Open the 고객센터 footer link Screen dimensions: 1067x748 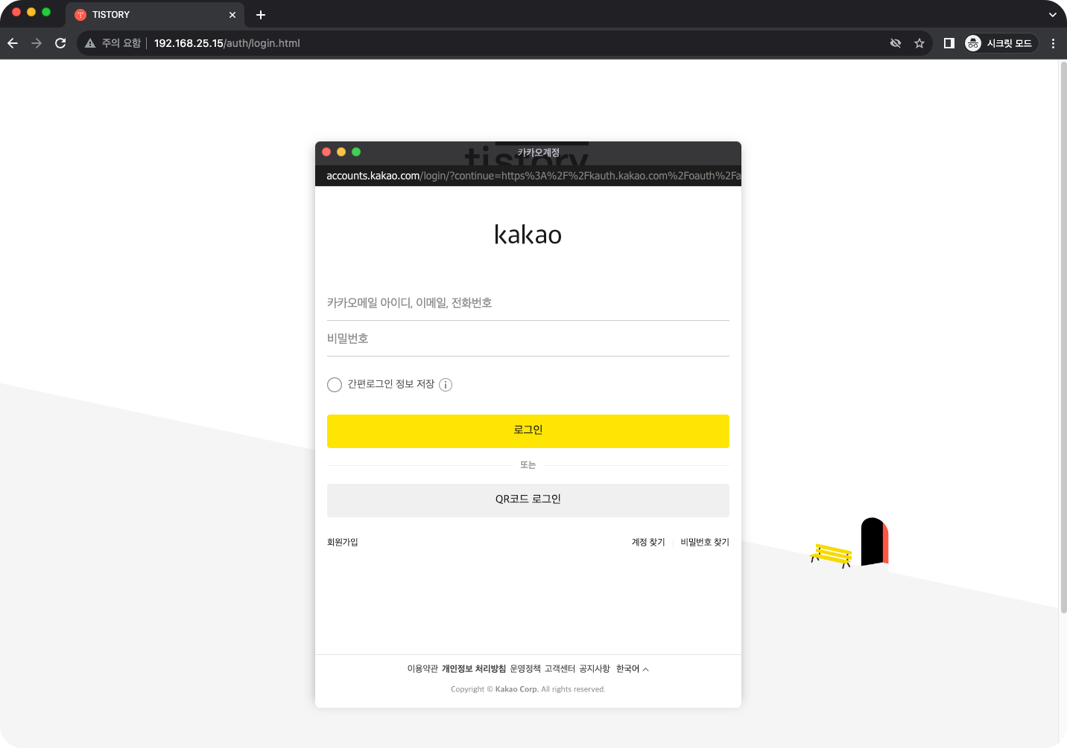click(x=560, y=669)
